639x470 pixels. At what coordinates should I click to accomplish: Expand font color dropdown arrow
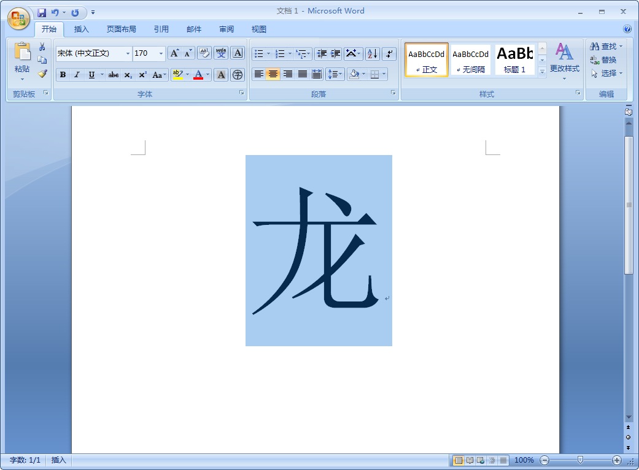click(x=208, y=75)
